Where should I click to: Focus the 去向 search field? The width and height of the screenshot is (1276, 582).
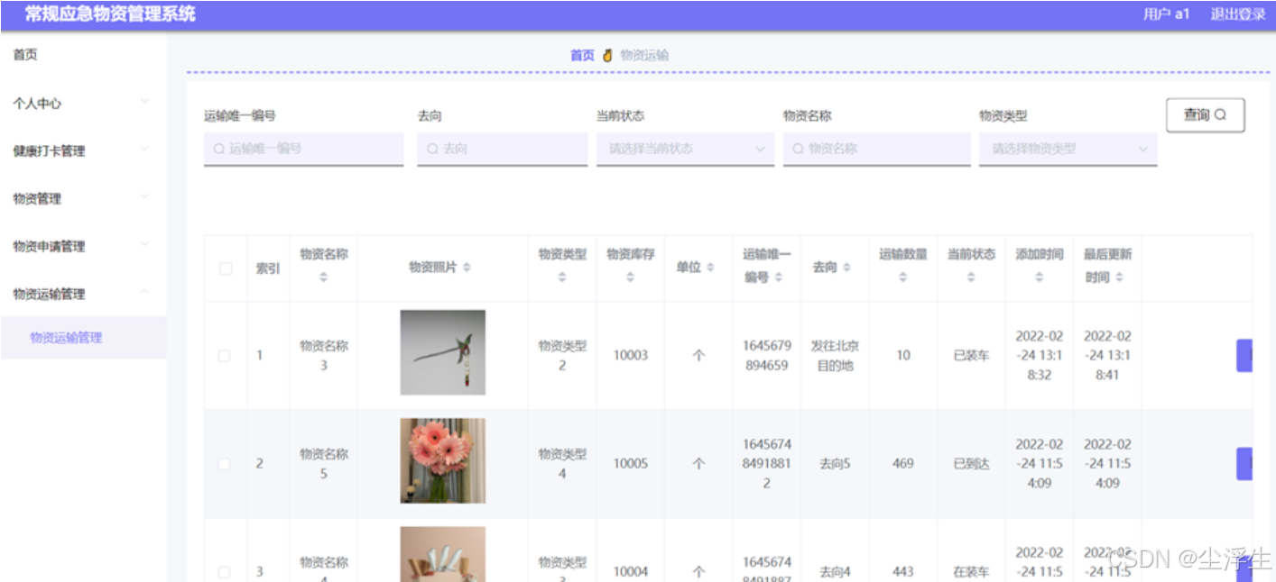point(502,149)
